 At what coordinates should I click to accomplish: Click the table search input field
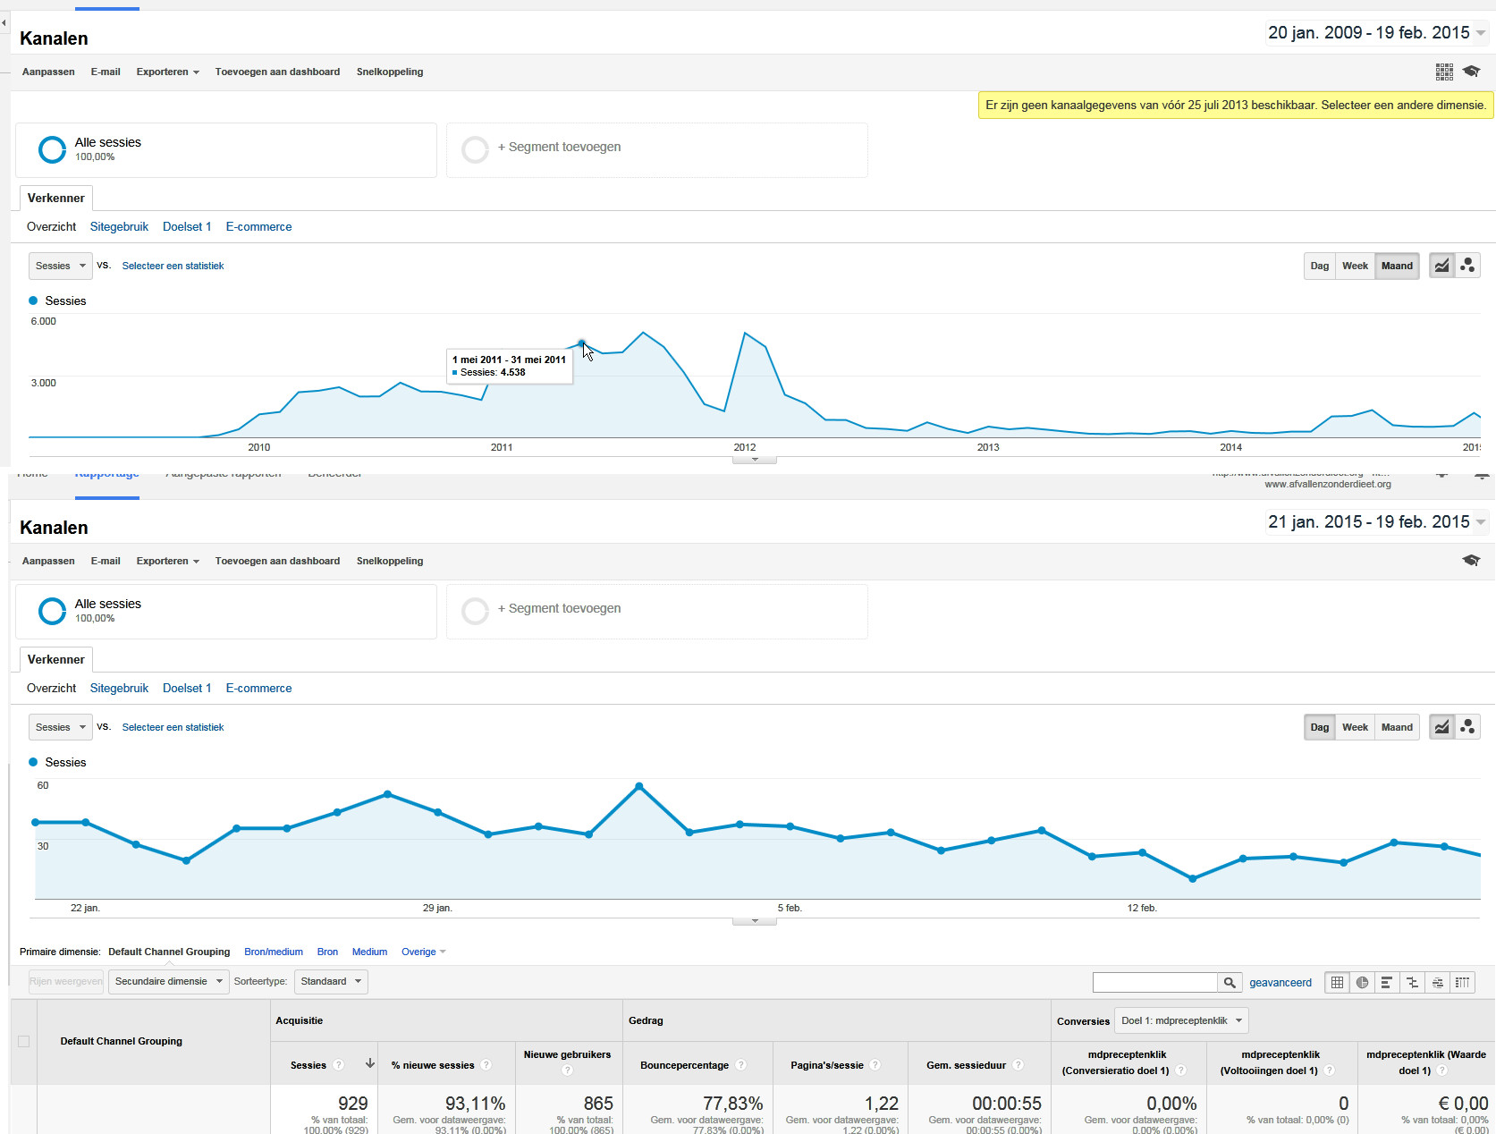click(1155, 982)
